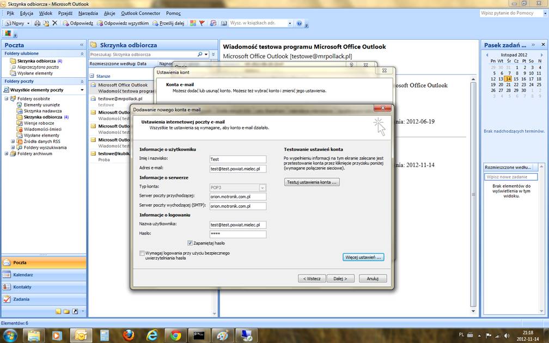Click the Notes icon in navigation pane
Image resolution: width=549 pixels, height=343 pixels.
coord(58,311)
